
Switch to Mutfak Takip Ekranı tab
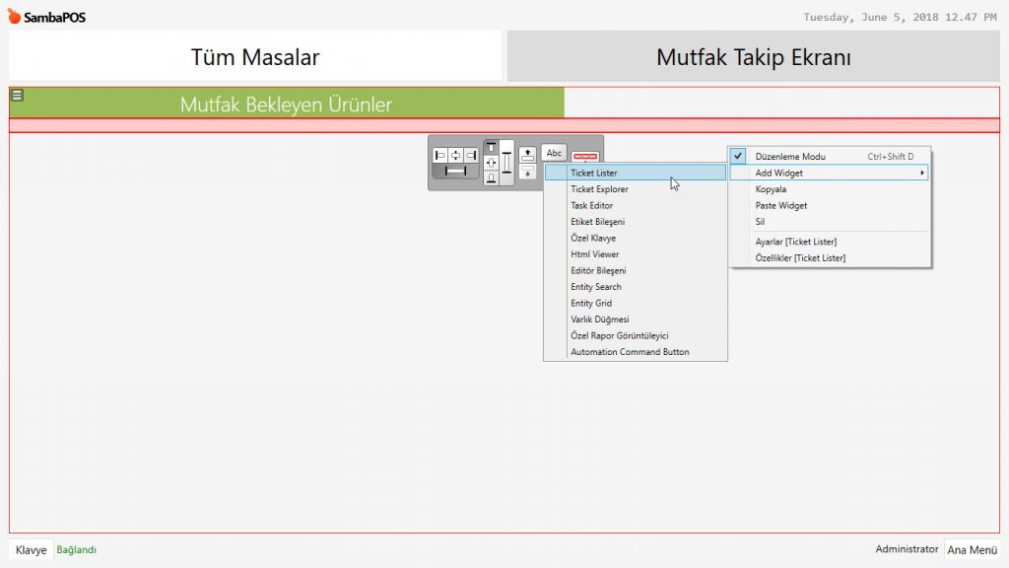tap(753, 57)
